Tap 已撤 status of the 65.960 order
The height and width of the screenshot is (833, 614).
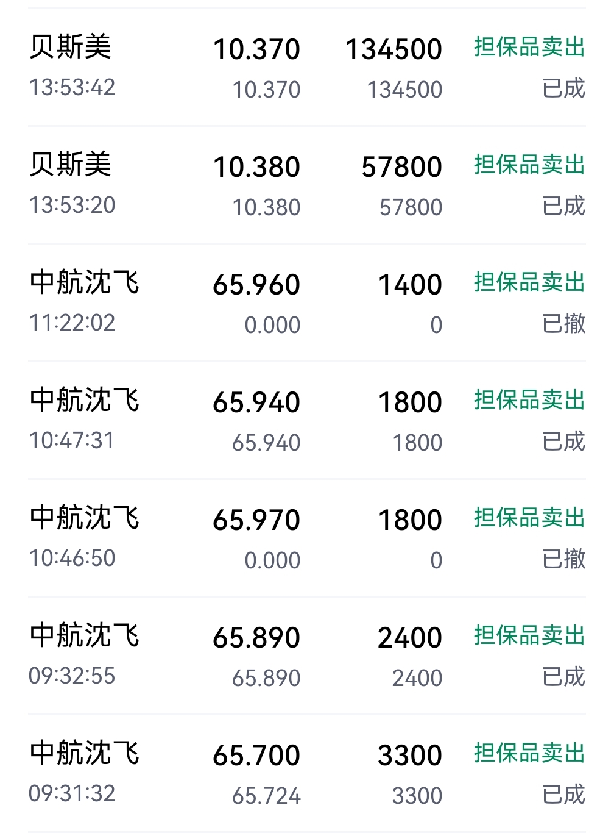coord(563,324)
